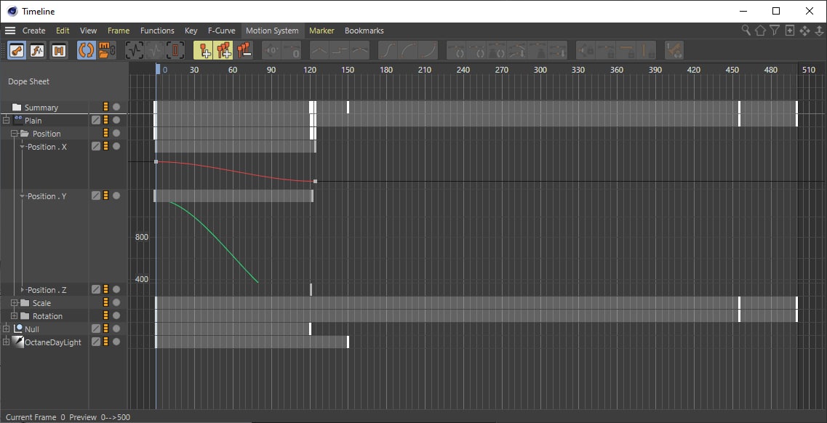Select Position . X end keyframe on red curve
The width and height of the screenshot is (827, 423).
(x=315, y=181)
